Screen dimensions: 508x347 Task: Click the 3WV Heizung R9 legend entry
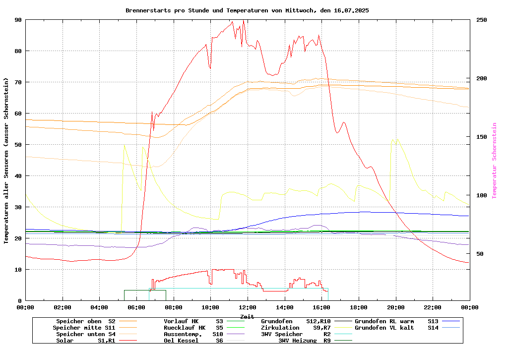pyautogui.click(x=305, y=341)
